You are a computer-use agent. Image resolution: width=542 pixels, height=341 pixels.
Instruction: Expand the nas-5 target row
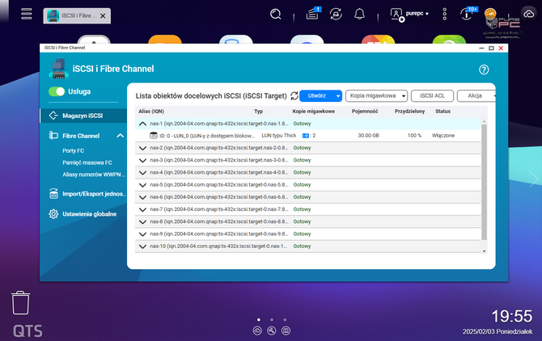142,185
